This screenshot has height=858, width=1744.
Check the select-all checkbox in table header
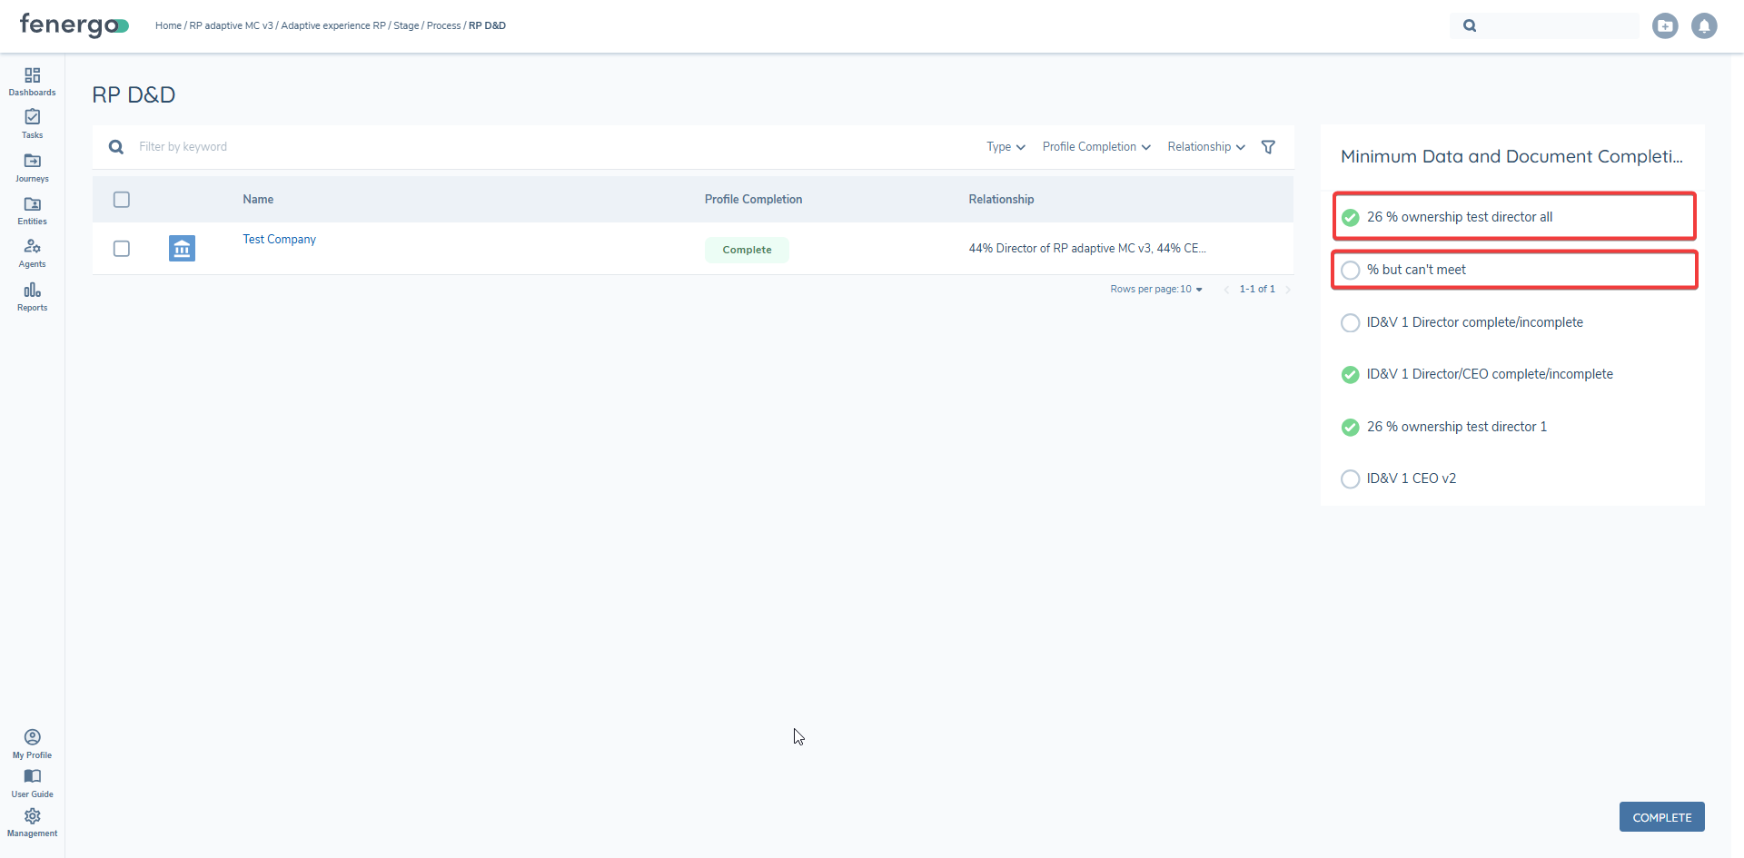[x=121, y=200]
